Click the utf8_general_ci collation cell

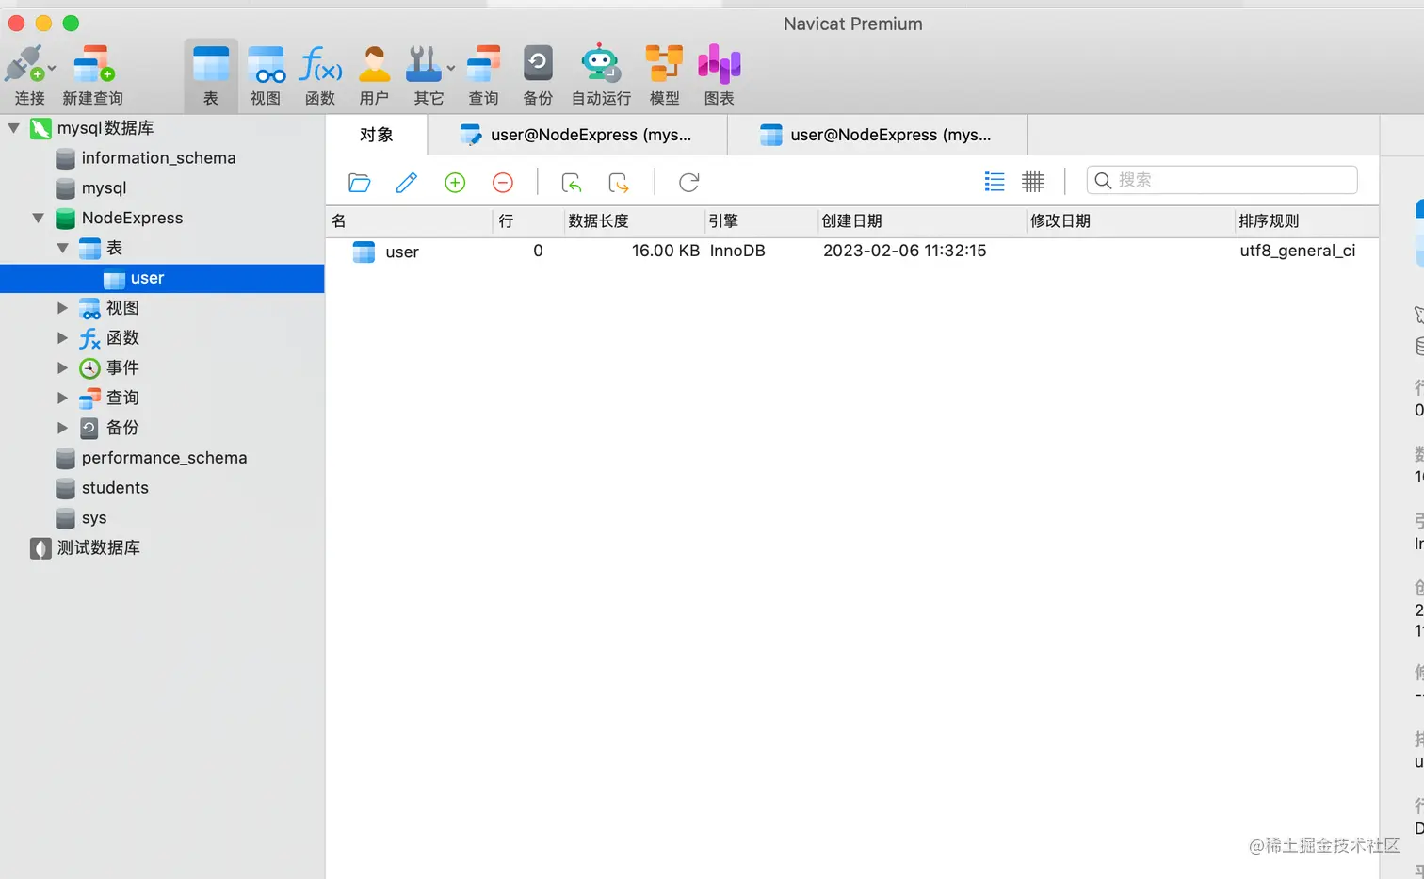pyautogui.click(x=1298, y=251)
